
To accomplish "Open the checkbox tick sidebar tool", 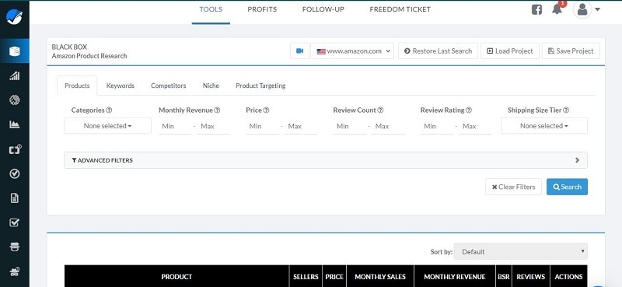I will pyautogui.click(x=15, y=222).
